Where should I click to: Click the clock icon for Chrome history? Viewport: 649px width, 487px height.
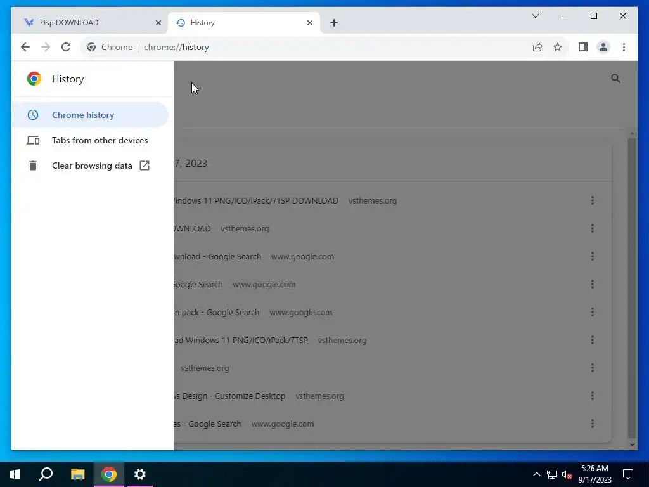click(x=33, y=115)
